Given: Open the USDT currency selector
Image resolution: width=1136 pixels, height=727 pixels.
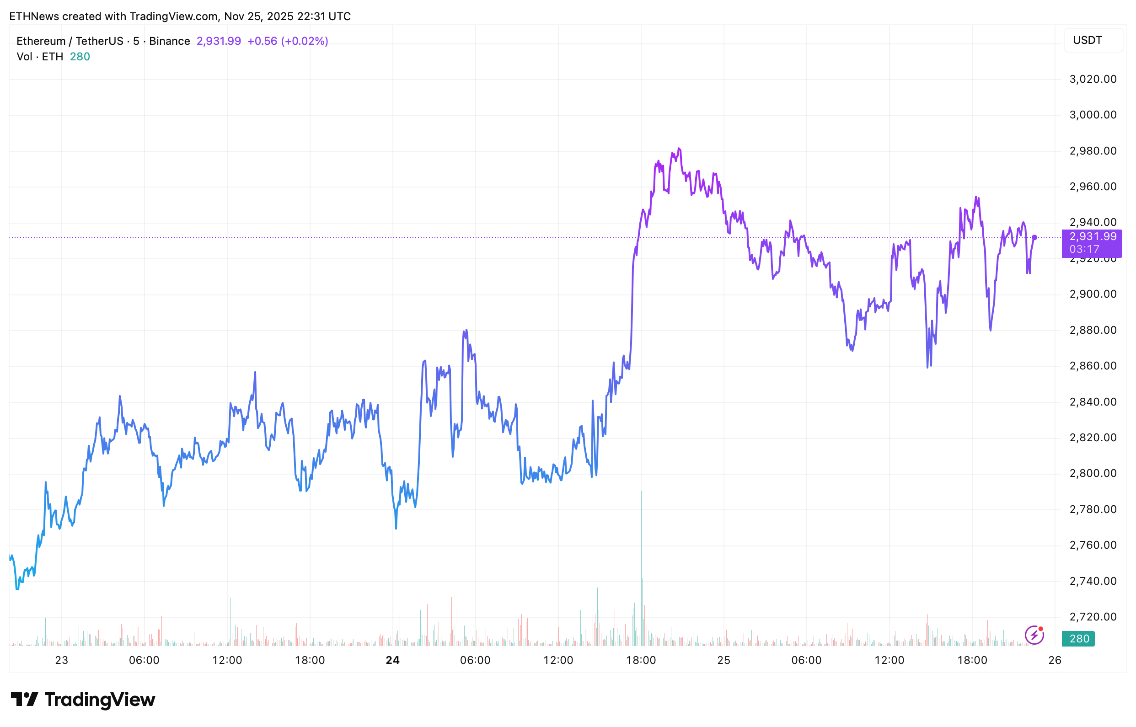Looking at the screenshot, I should point(1093,40).
